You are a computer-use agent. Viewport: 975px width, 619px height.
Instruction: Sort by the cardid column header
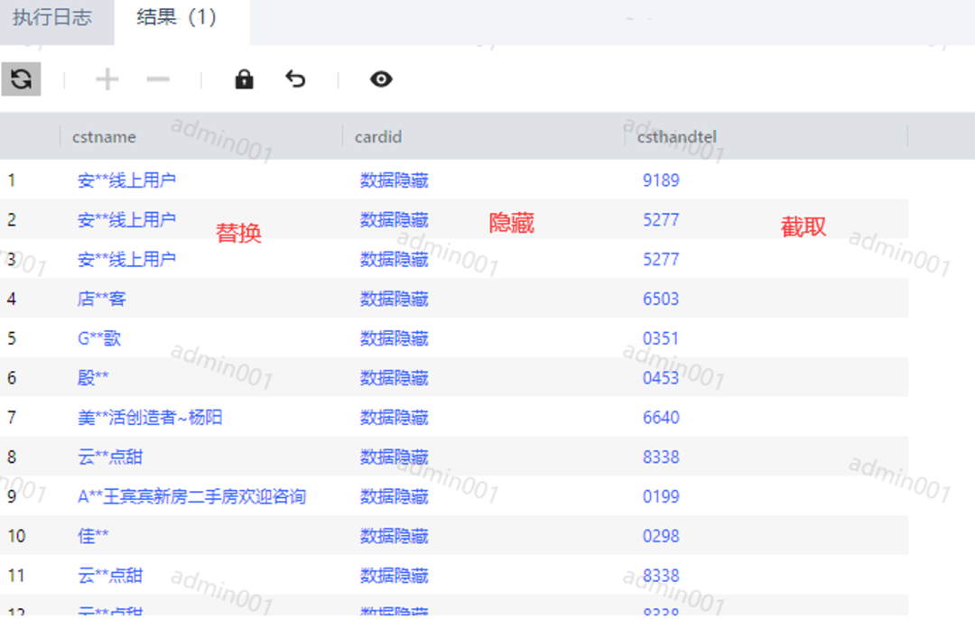(x=377, y=136)
